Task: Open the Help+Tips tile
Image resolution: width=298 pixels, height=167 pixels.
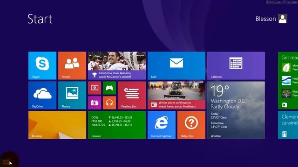Action: (x=191, y=125)
